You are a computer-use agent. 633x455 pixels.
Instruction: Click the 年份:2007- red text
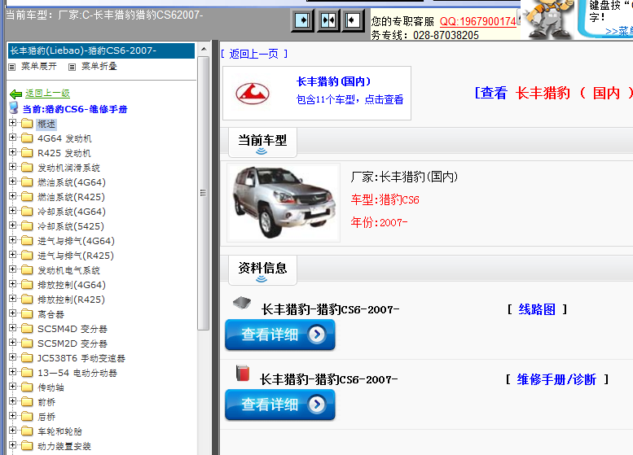379,222
